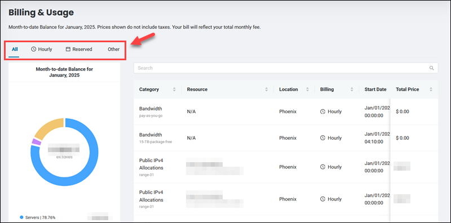This screenshot has width=451, height=223.
Task: Click Phoenix location in pay-as-you-go row
Action: [288, 111]
